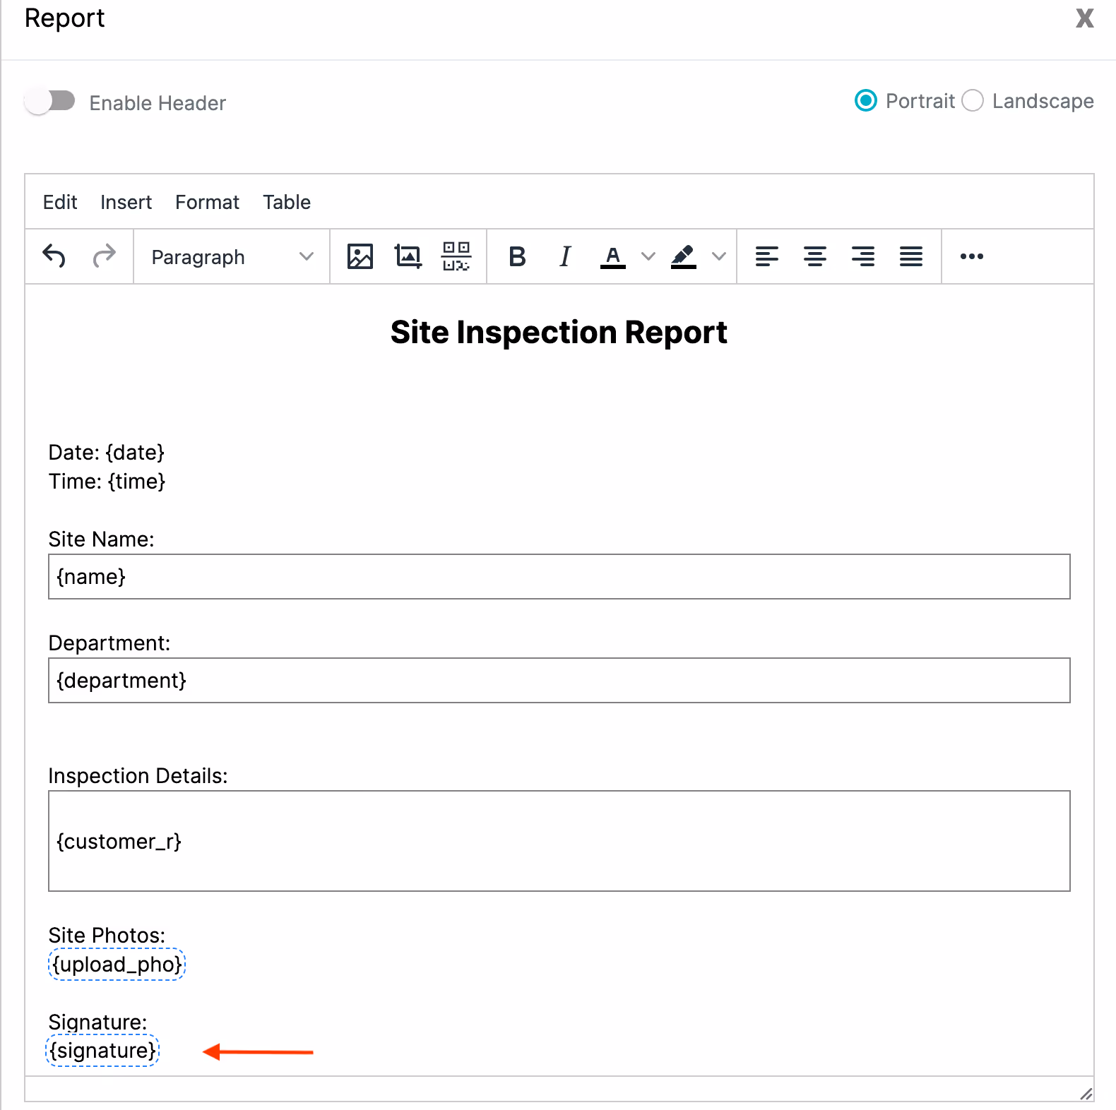1116x1110 pixels.
Task: Center align the text
Action: (x=815, y=256)
